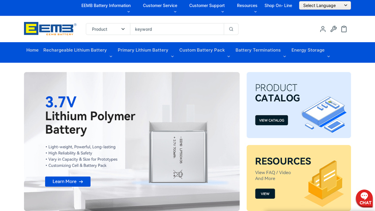The image size is (375, 211).
Task: Click the Learn More button
Action: pyautogui.click(x=67, y=181)
